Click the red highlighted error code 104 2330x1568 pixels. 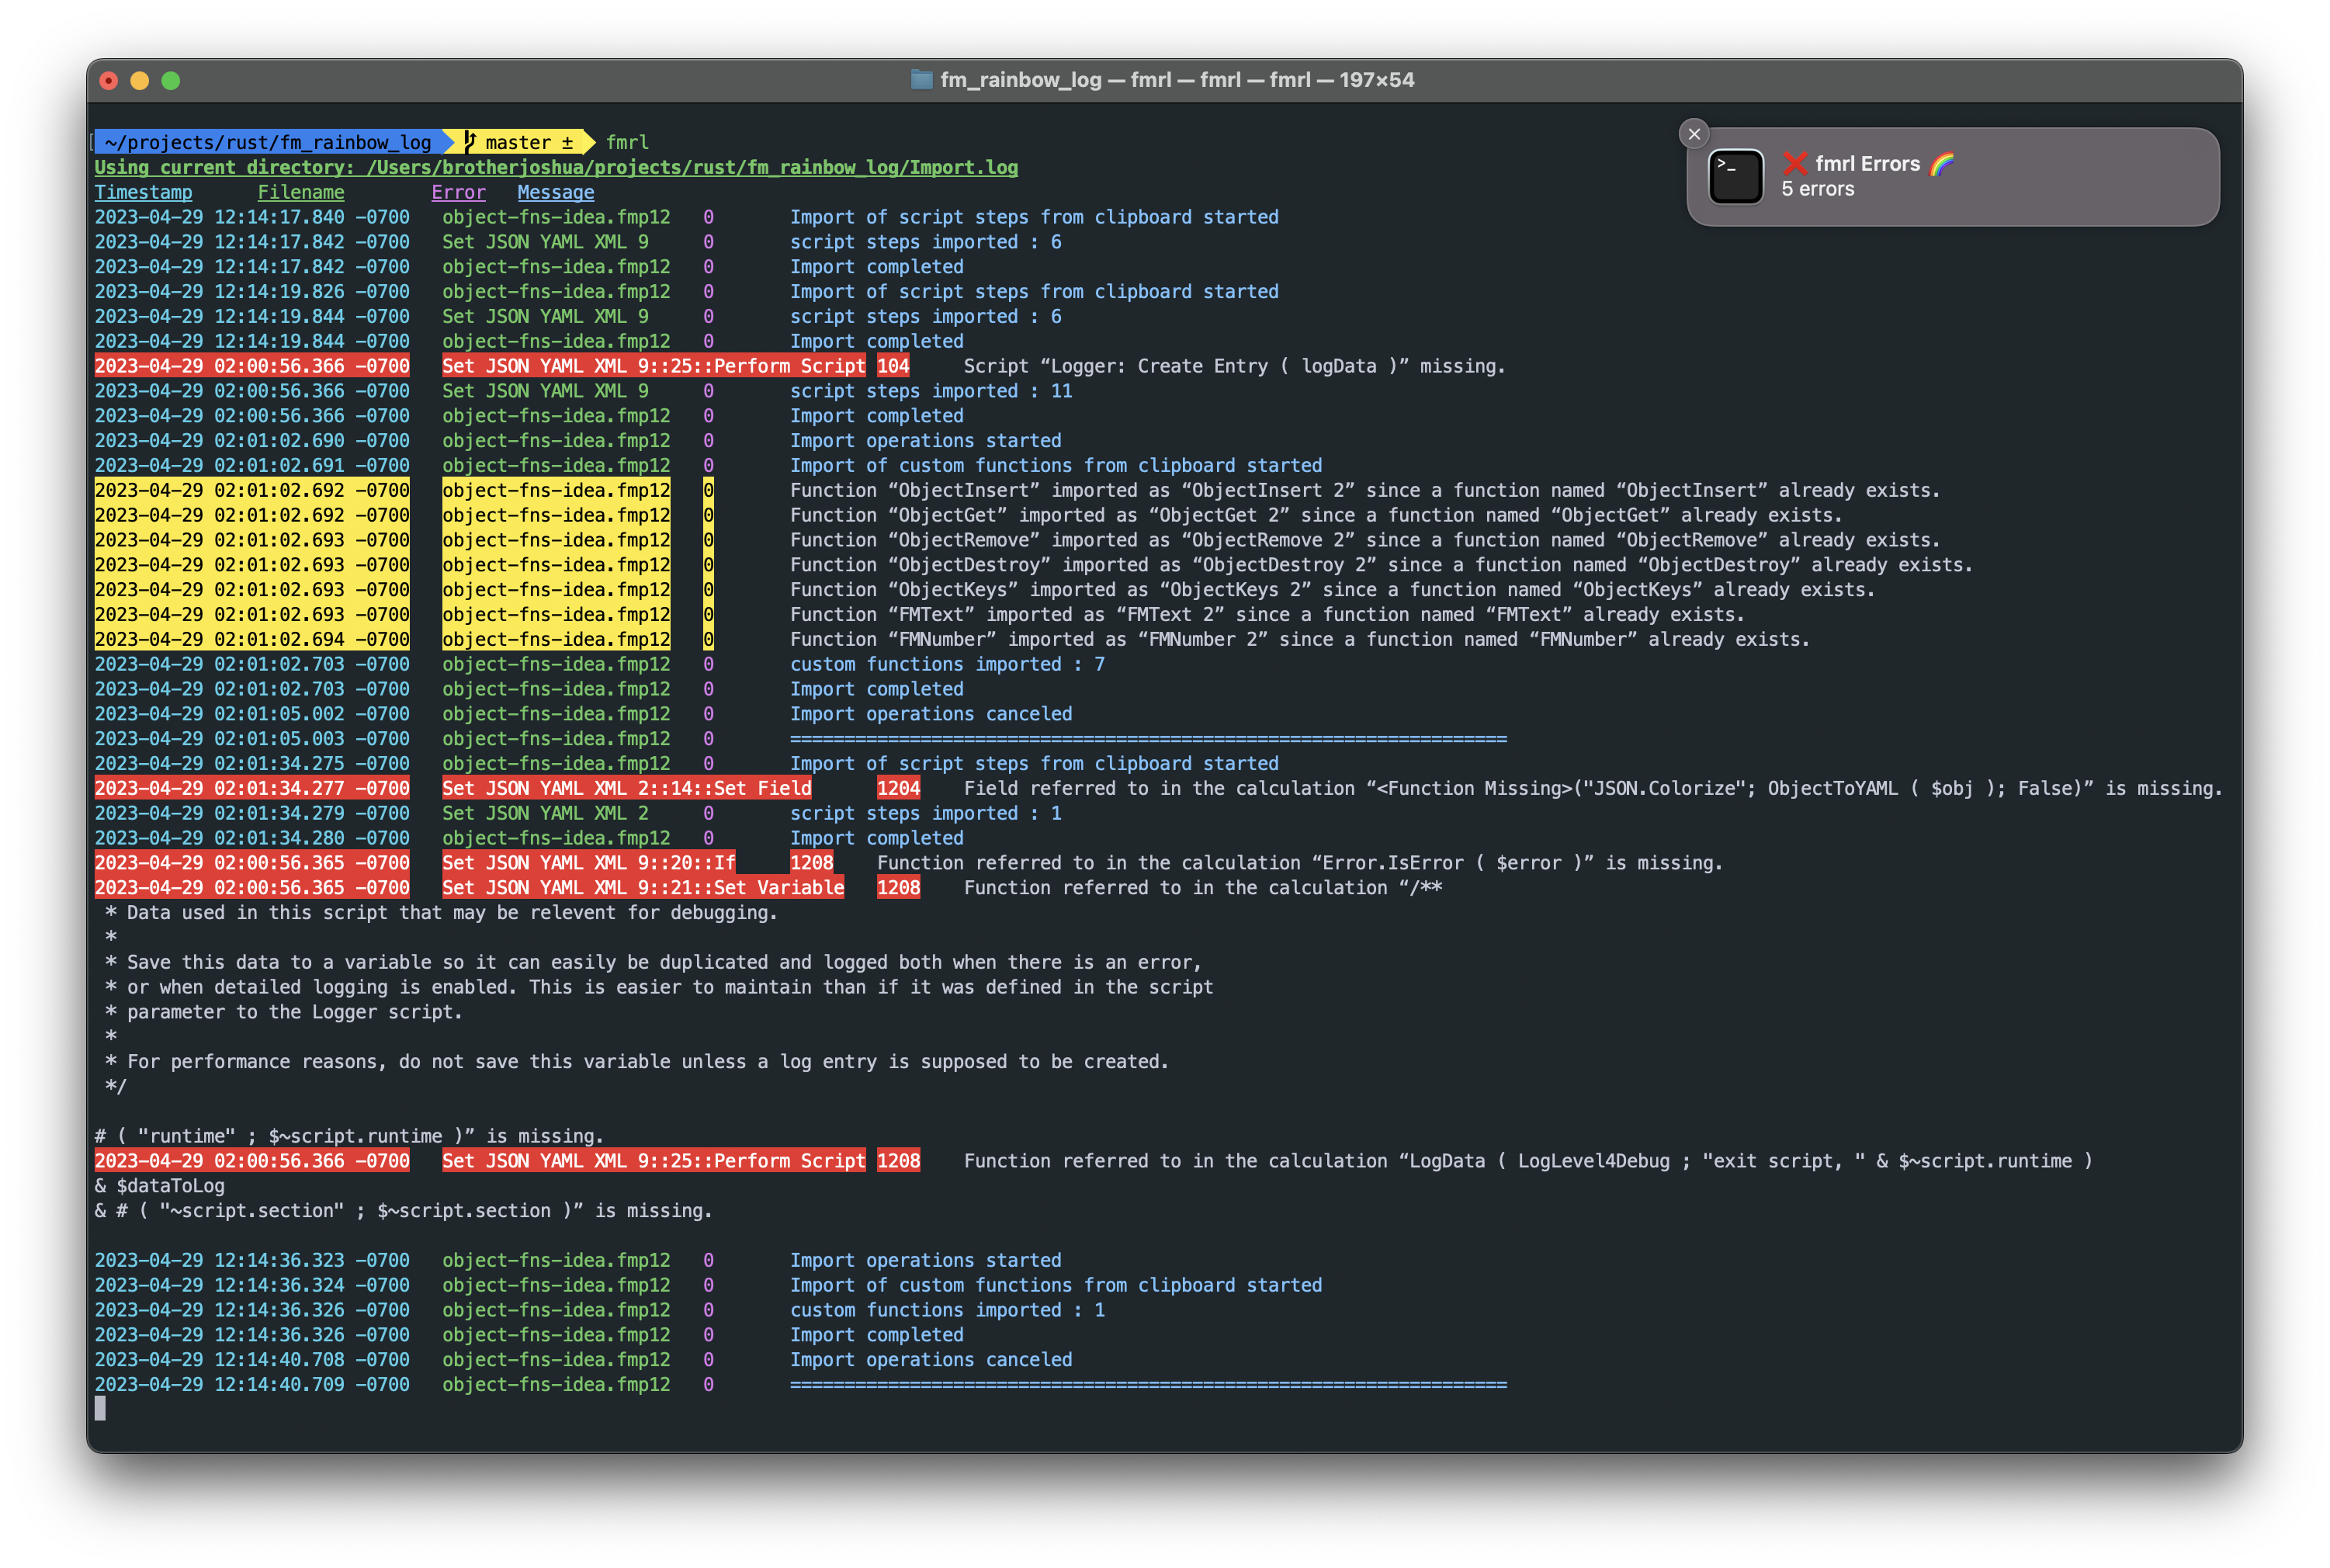pyautogui.click(x=893, y=366)
